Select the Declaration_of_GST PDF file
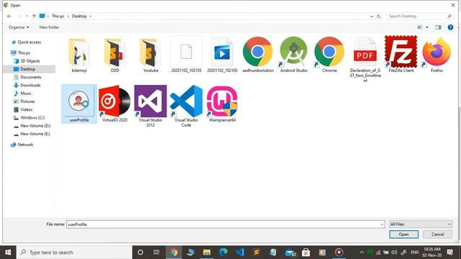 point(365,60)
